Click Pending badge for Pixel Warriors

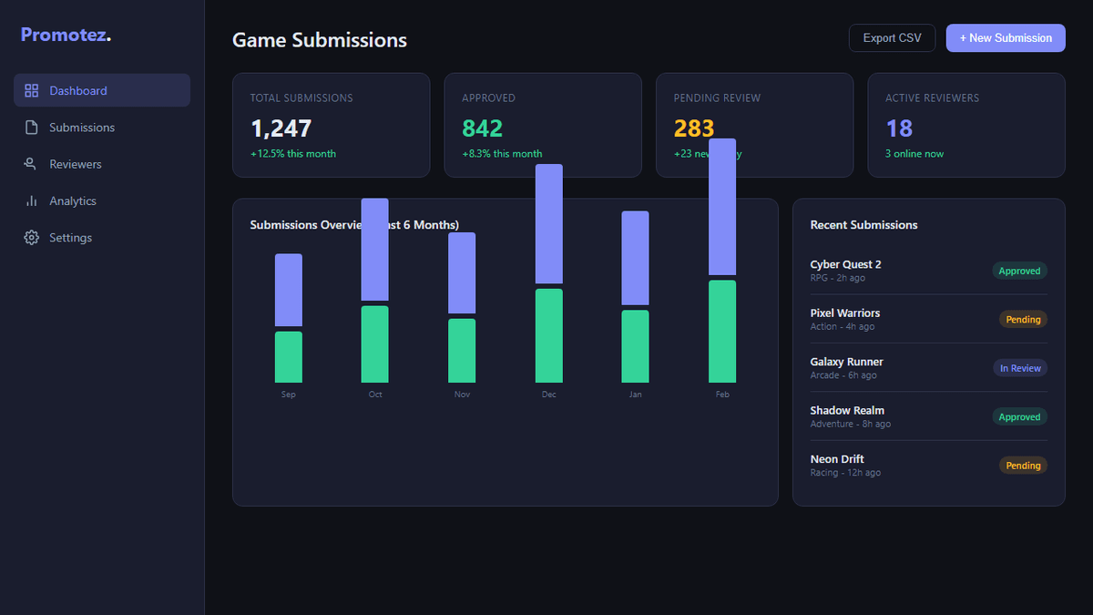click(1023, 320)
